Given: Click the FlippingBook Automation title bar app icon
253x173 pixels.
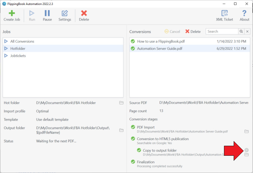Looking at the screenshot, I should coord(4,4).
